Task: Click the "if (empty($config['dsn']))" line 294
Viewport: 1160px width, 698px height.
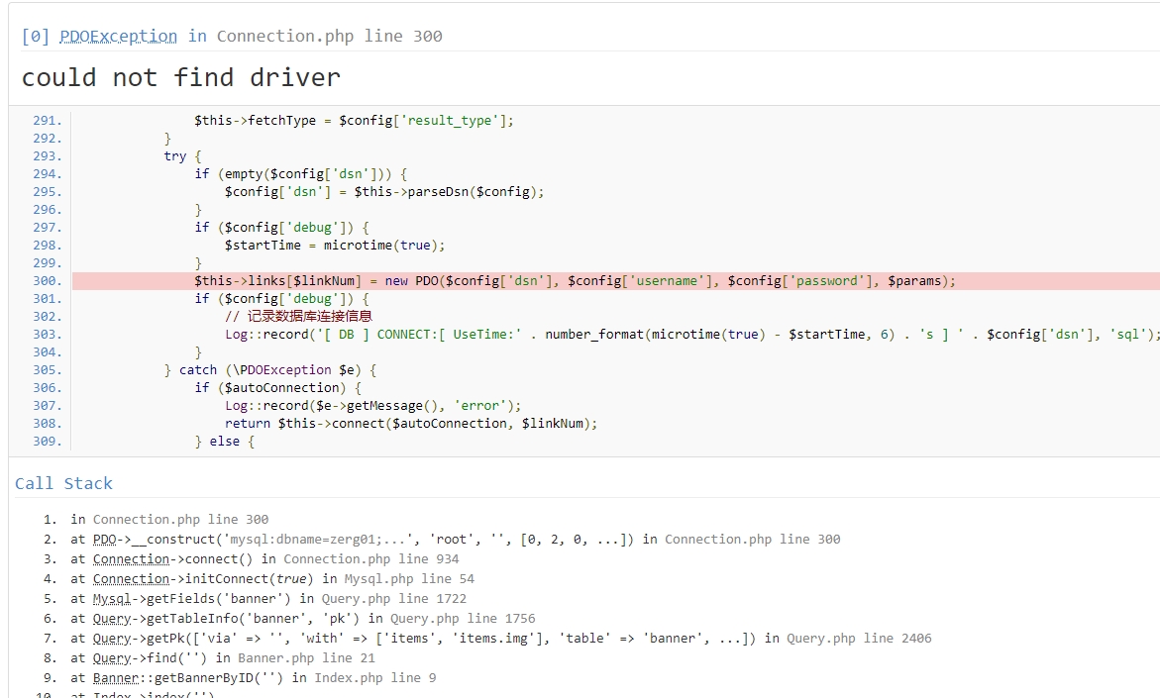Action: tap(300, 174)
